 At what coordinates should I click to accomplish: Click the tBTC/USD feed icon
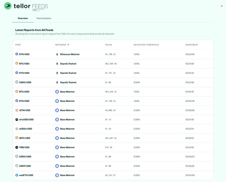pos(17,138)
